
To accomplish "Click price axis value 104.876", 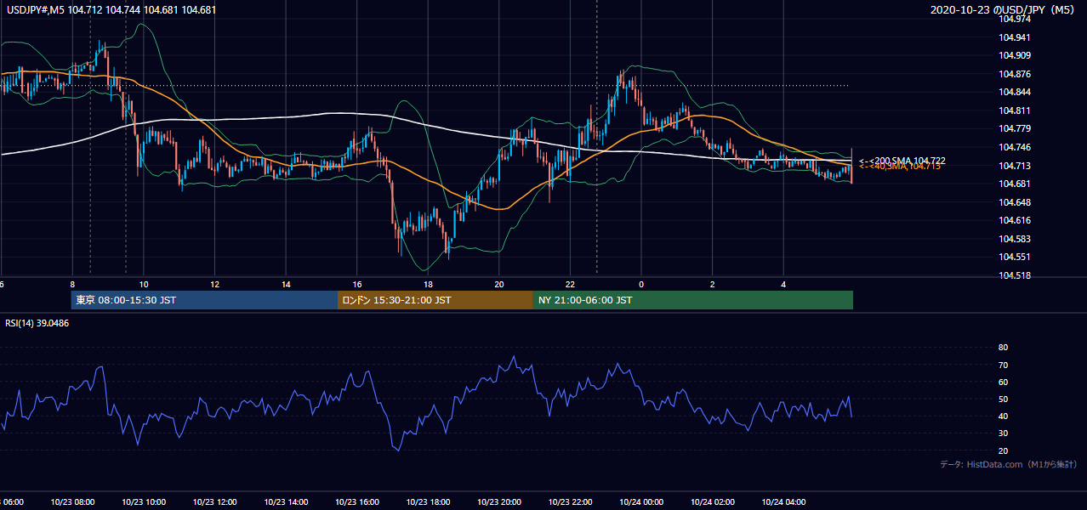I will [1013, 74].
